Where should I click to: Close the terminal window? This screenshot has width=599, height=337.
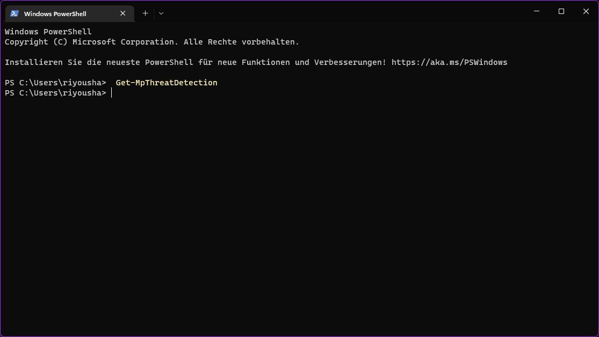point(586,11)
